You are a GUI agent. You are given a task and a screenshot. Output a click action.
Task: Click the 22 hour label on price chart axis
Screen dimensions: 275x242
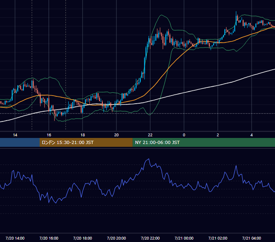click(150, 135)
